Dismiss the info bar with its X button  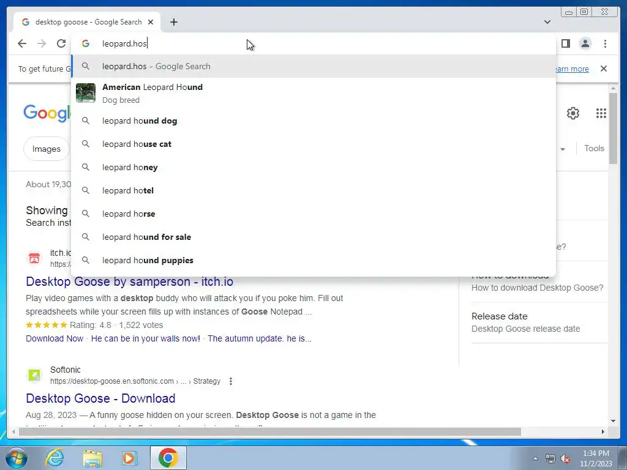[604, 69]
